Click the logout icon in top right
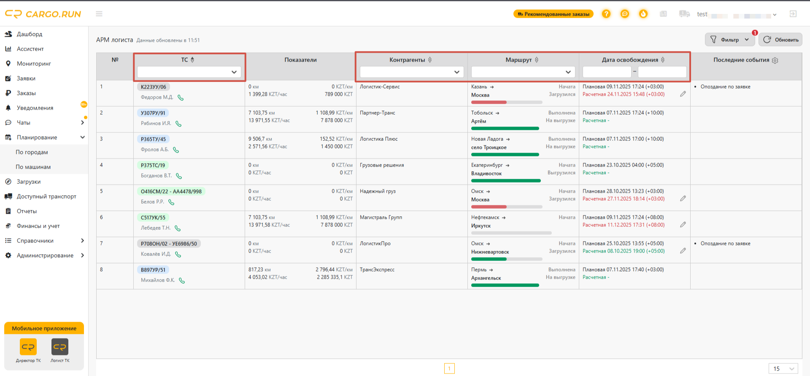 tap(793, 14)
